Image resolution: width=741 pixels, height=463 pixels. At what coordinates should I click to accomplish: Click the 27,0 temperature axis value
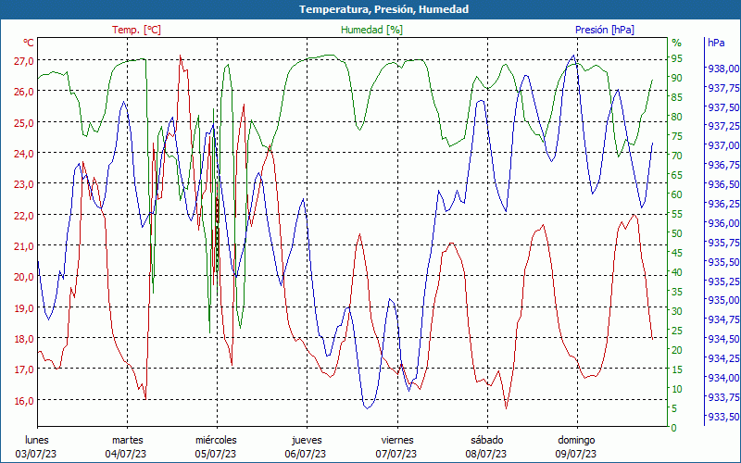24,60
